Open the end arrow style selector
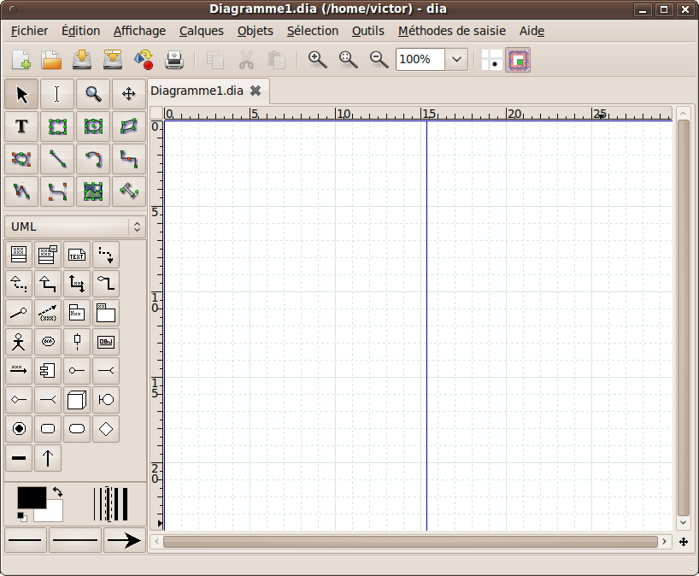The height and width of the screenshot is (576, 699). click(x=124, y=540)
